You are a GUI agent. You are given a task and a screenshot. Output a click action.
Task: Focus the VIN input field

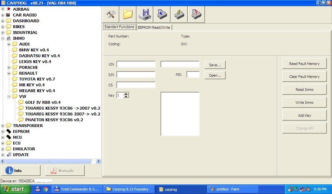[136, 64]
